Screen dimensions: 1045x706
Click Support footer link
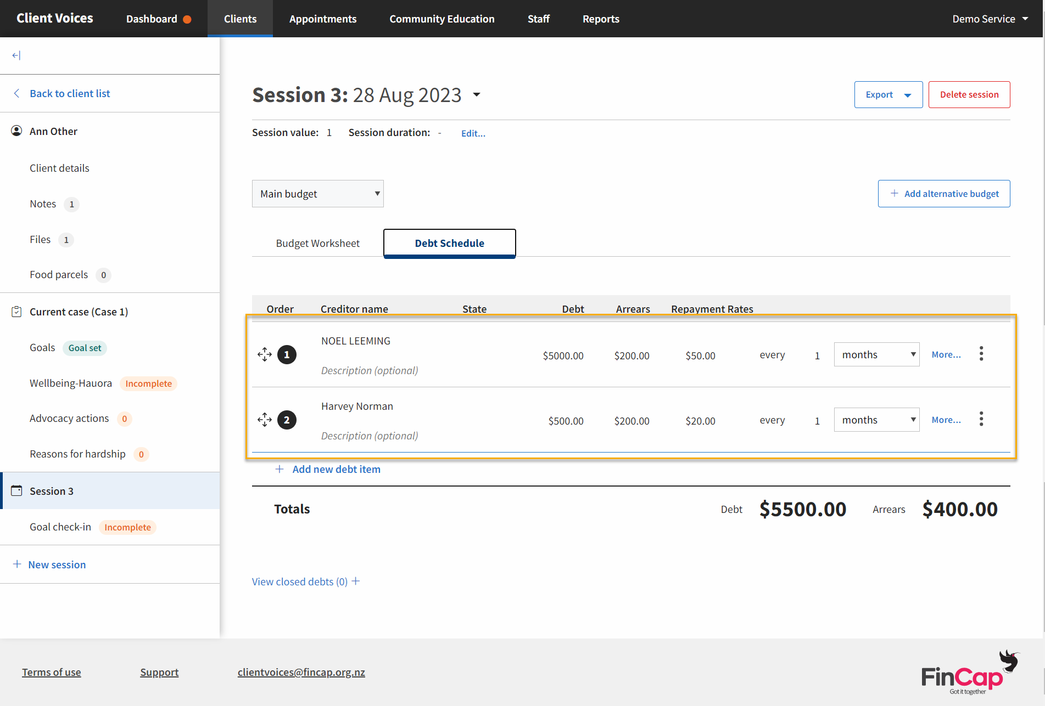(x=159, y=672)
